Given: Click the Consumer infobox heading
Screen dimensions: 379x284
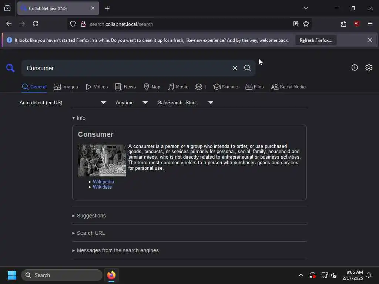Looking at the screenshot, I should (95, 134).
